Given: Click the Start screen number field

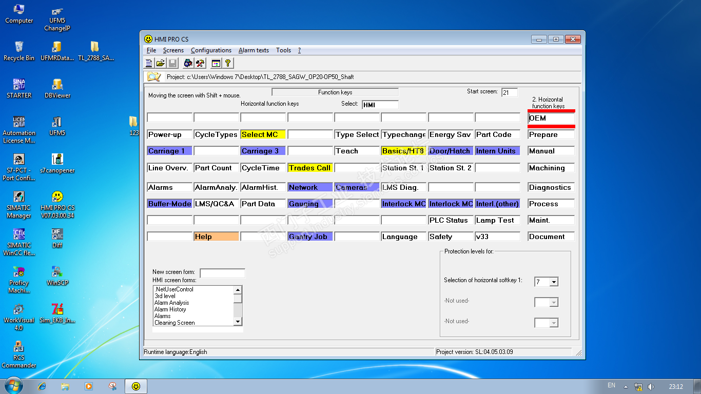Looking at the screenshot, I should (509, 93).
